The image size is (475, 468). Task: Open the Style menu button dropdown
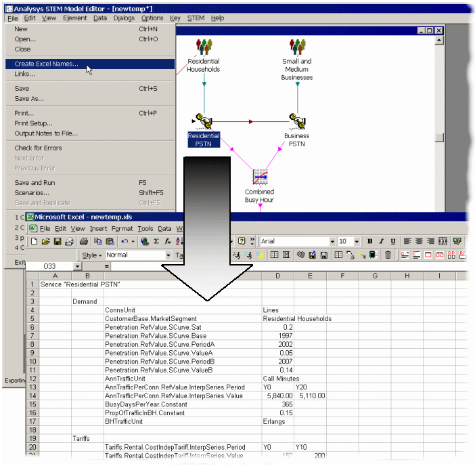coord(92,255)
